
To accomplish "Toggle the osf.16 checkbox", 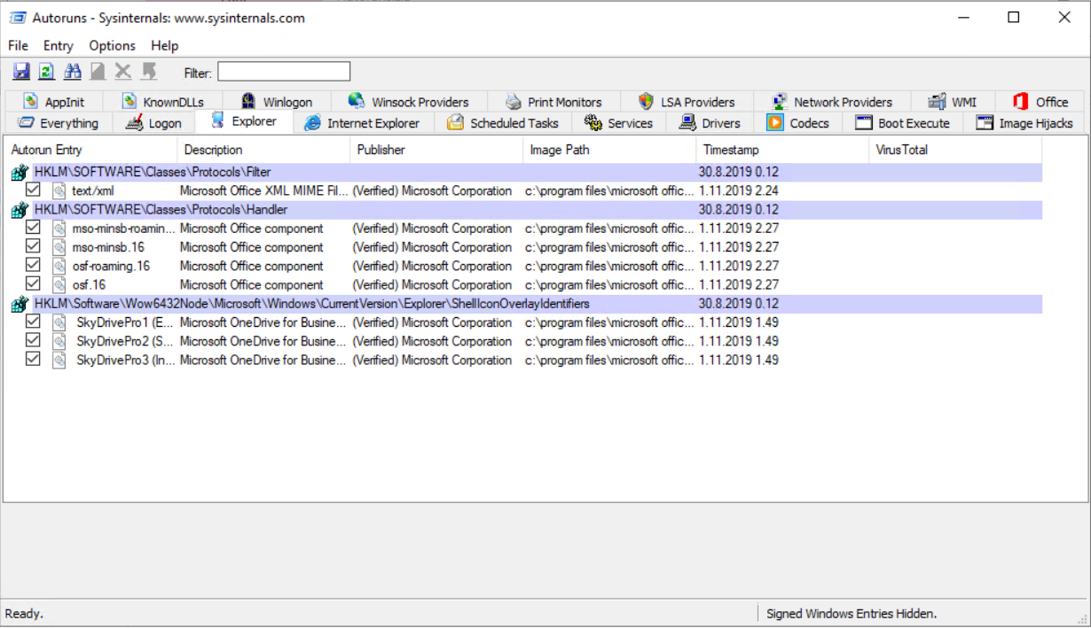I will 33,283.
